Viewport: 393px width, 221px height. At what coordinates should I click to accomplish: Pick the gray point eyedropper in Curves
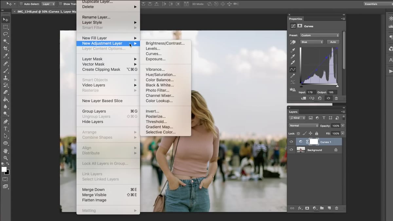(x=293, y=56)
